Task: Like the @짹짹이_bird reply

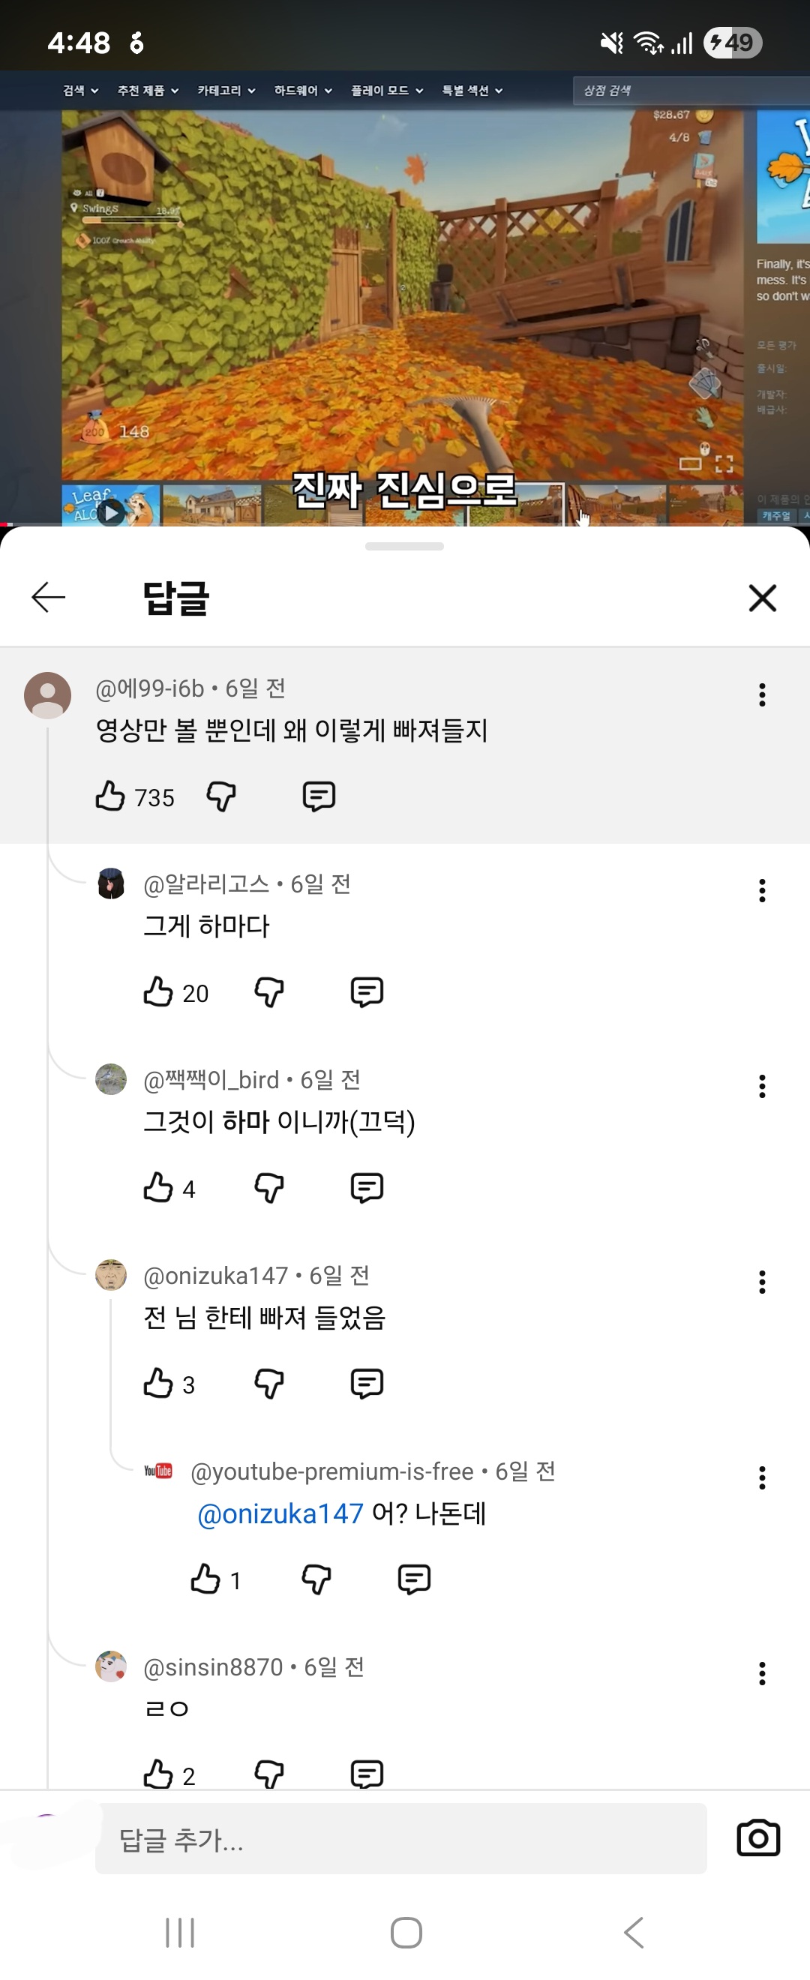Action: 158,1187
